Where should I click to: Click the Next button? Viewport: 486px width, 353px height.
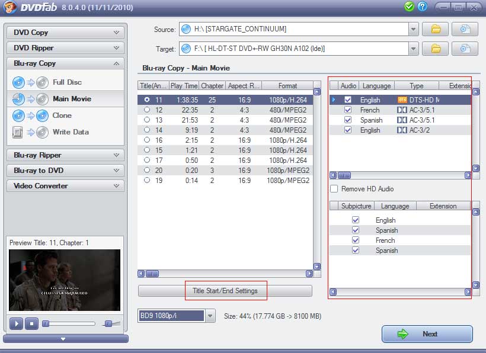point(427,334)
